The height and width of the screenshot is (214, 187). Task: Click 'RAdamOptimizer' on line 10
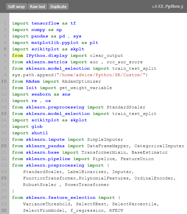click(81, 81)
